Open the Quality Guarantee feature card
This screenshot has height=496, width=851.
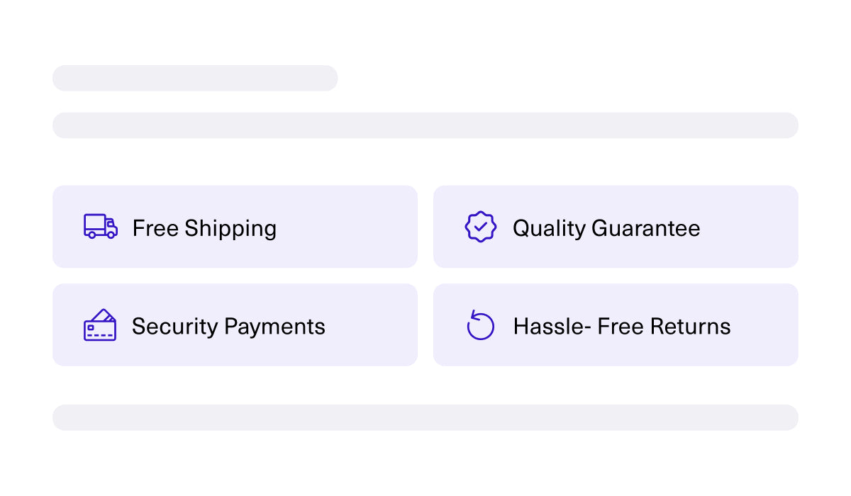[x=616, y=227]
